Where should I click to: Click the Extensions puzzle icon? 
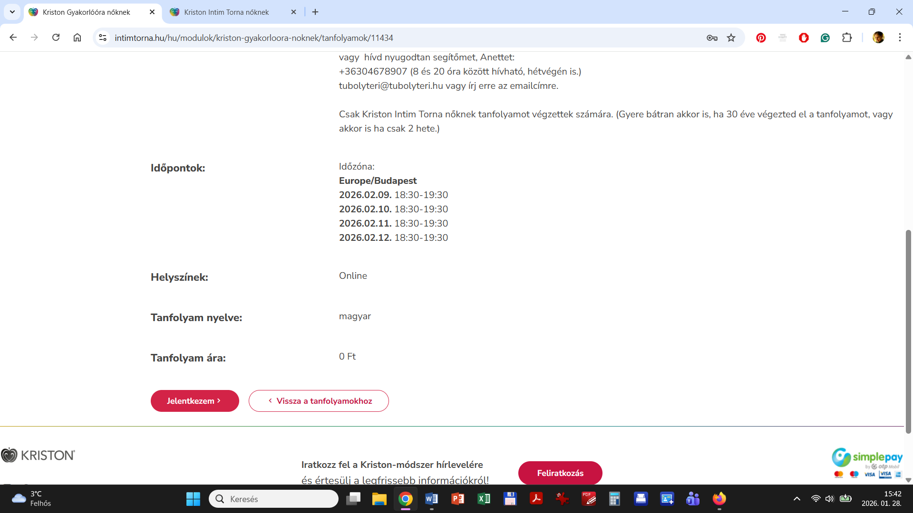[x=847, y=38]
